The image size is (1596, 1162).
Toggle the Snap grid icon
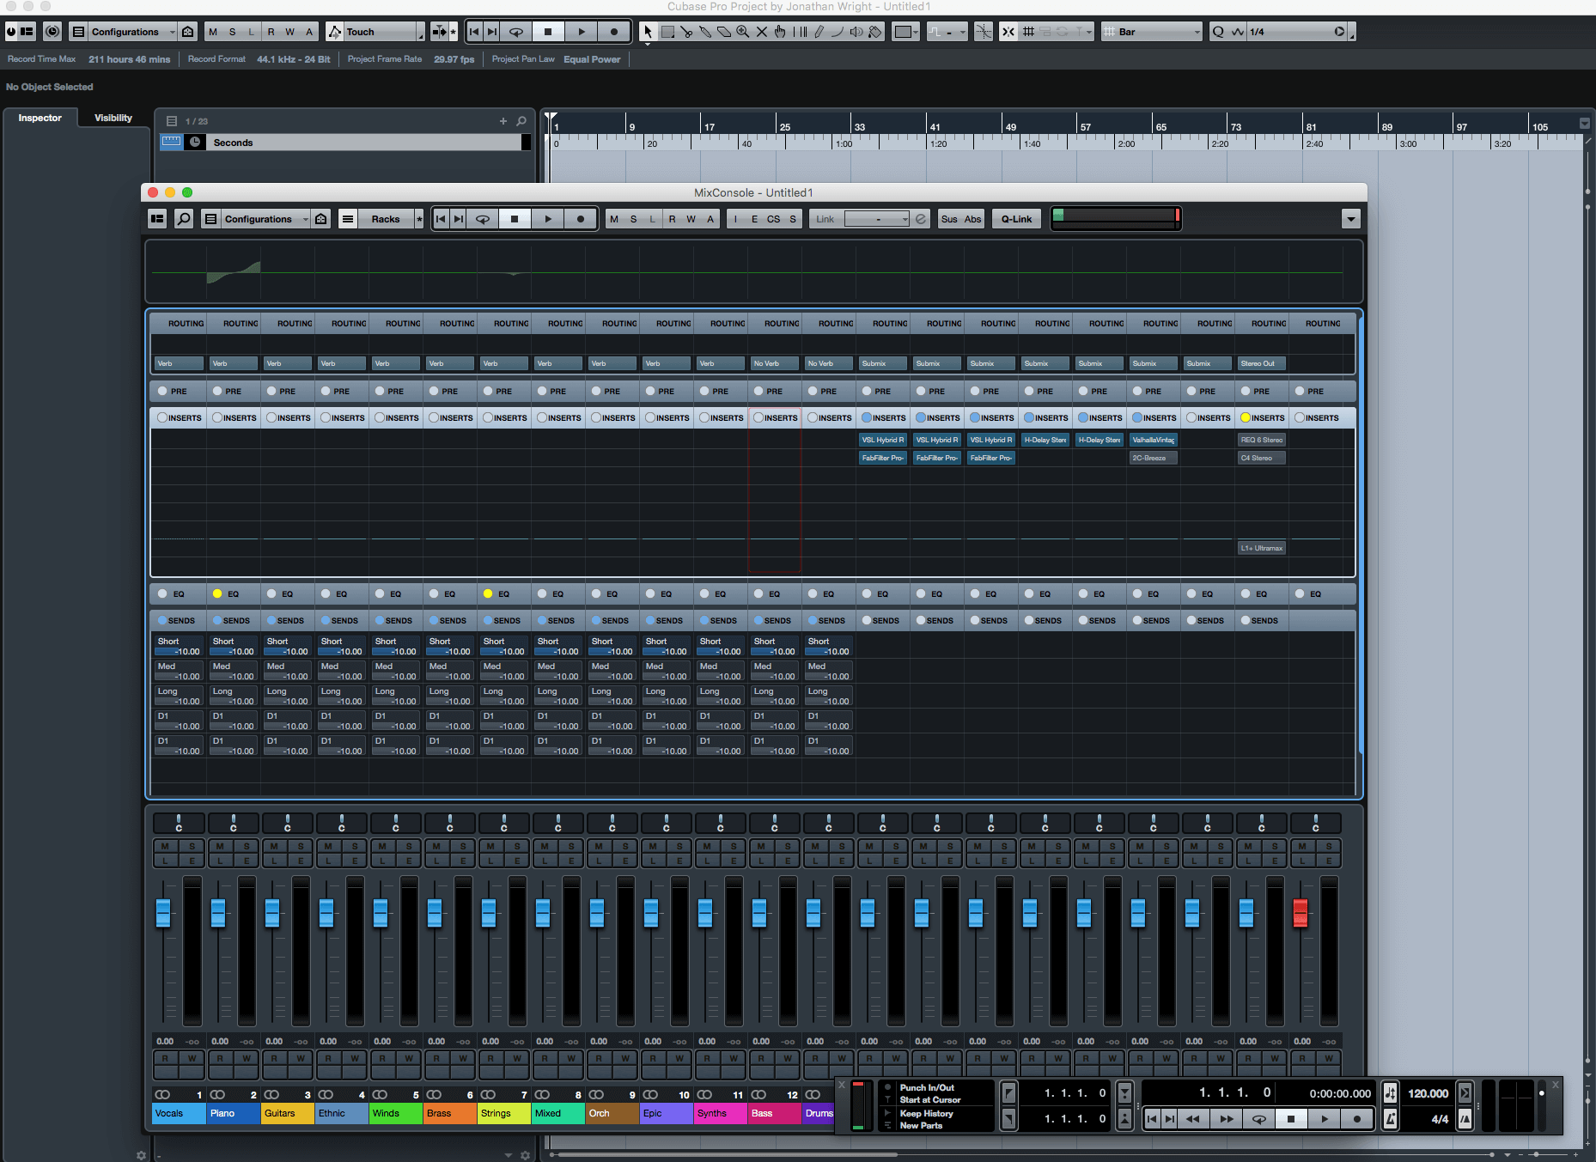pos(1028,32)
